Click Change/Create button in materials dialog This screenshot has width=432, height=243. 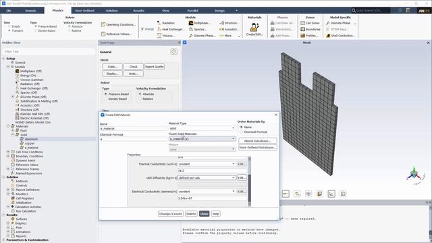coord(171,214)
